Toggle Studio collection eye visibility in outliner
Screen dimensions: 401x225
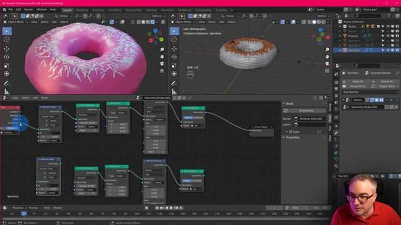coord(388,26)
